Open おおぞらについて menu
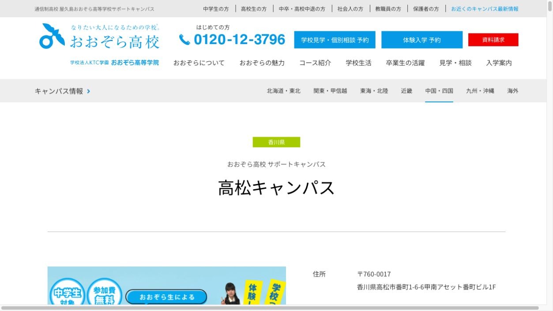Viewport: 553px width, 311px height. 199,63
